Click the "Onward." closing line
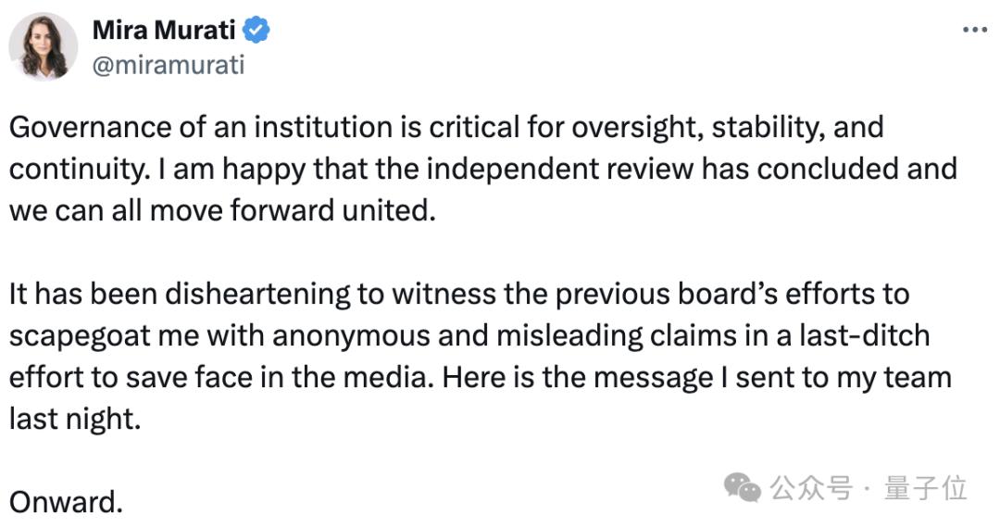 pyautogui.click(x=67, y=503)
